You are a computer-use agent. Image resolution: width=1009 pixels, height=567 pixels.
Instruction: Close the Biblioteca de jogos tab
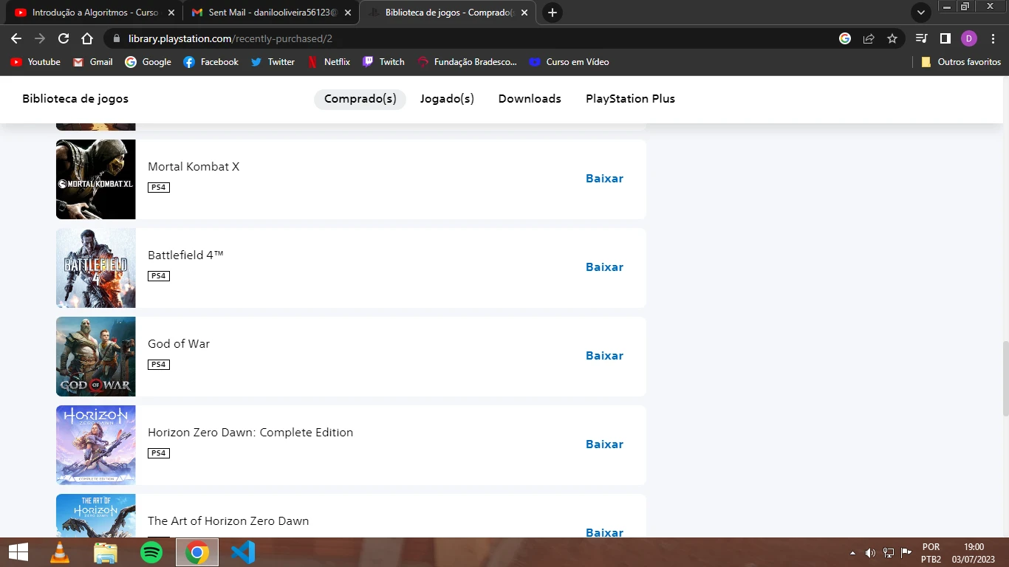point(525,13)
